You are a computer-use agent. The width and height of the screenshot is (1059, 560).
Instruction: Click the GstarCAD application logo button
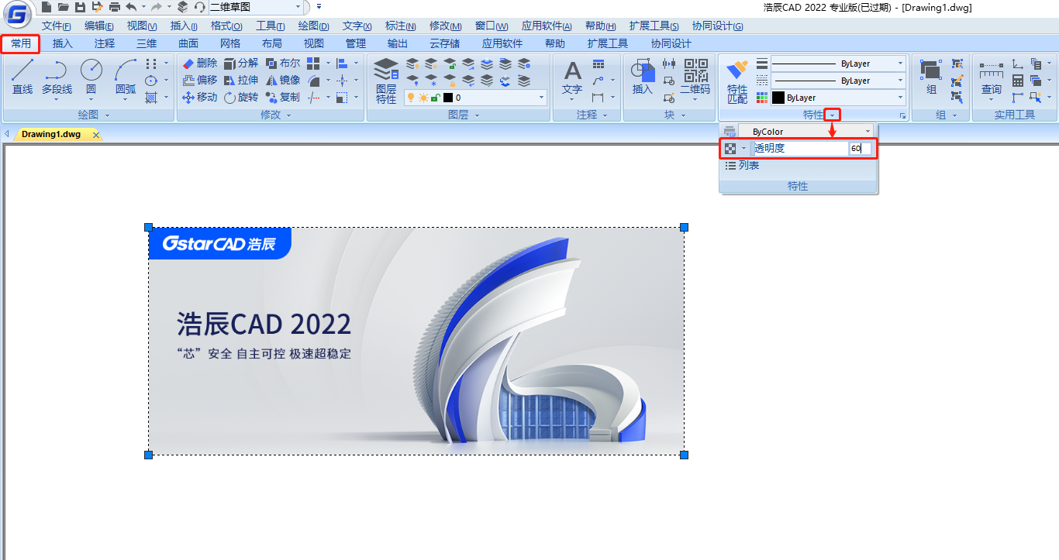[17, 15]
